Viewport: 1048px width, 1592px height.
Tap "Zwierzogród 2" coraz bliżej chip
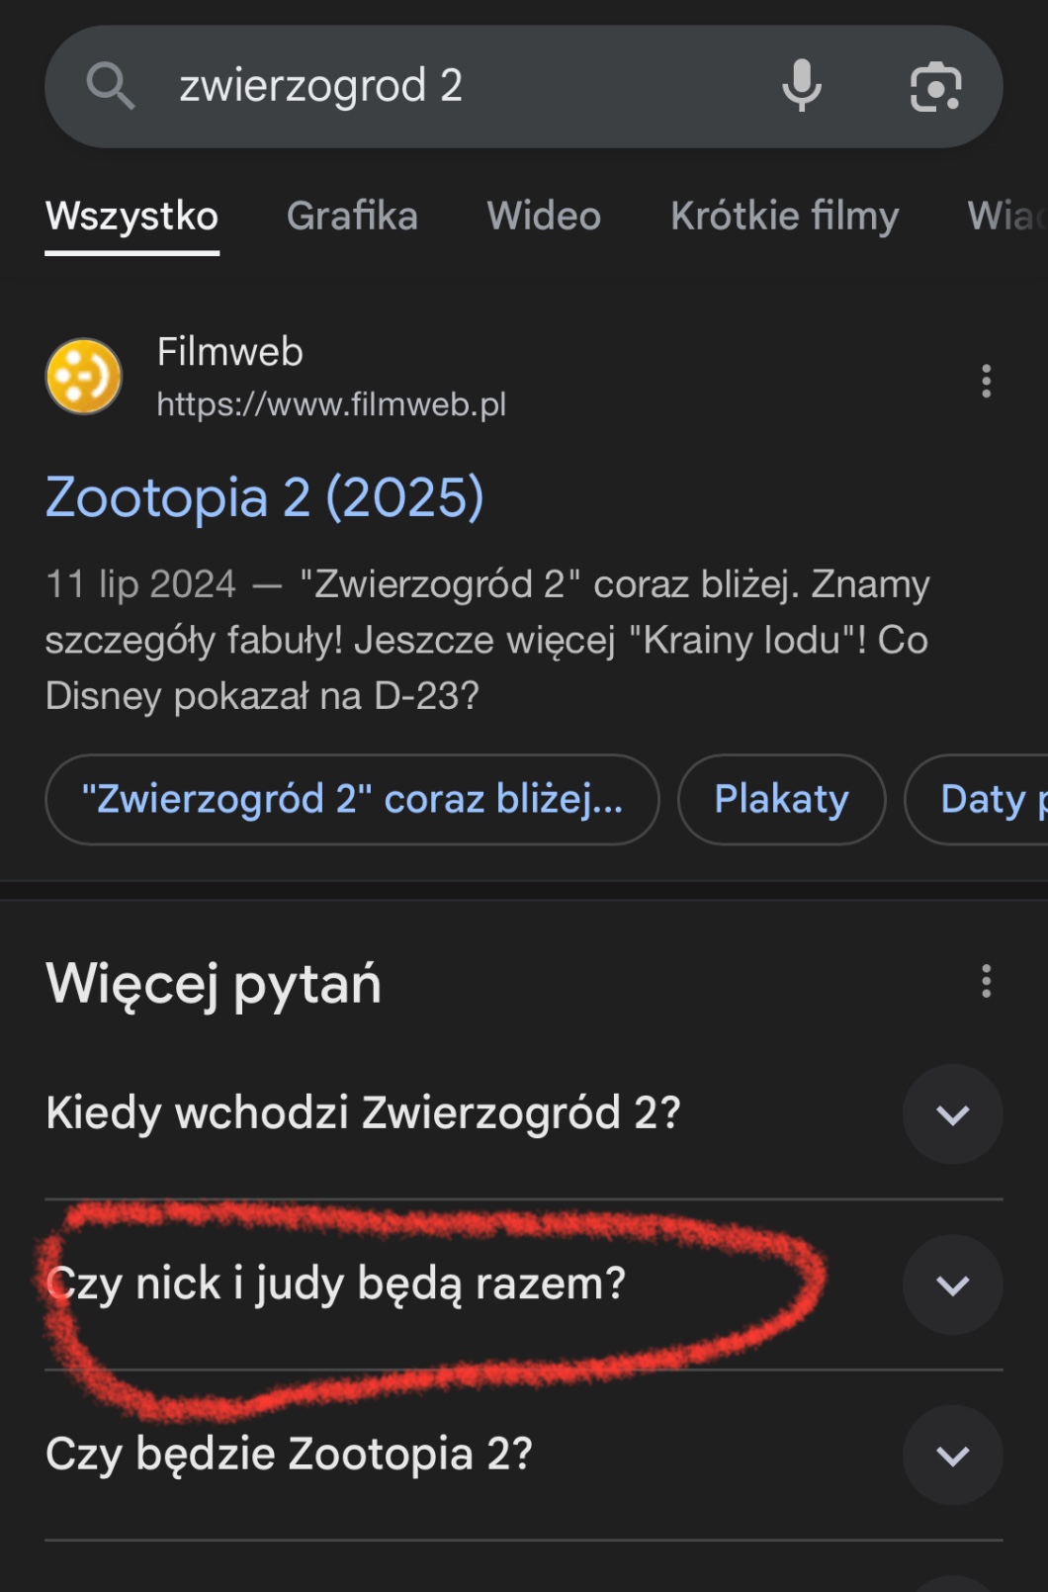point(352,799)
